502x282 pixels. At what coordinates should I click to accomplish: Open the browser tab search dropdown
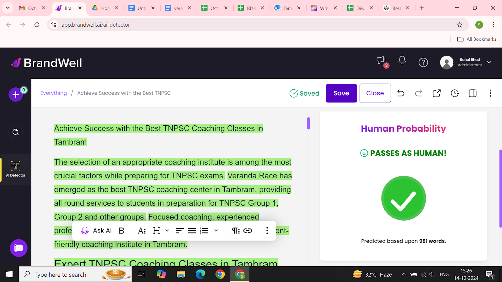click(x=8, y=8)
